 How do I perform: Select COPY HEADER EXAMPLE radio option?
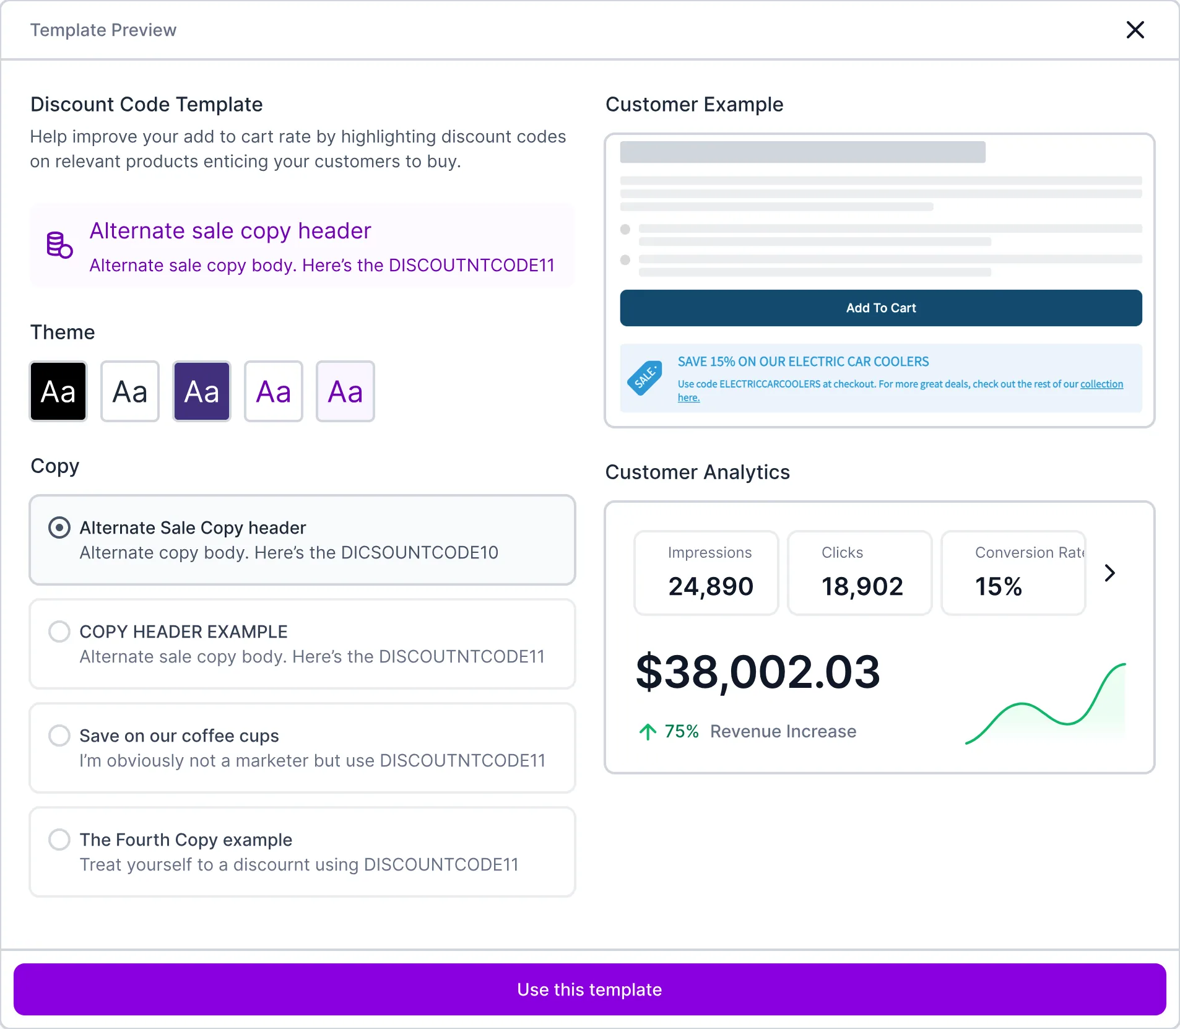[303, 644]
